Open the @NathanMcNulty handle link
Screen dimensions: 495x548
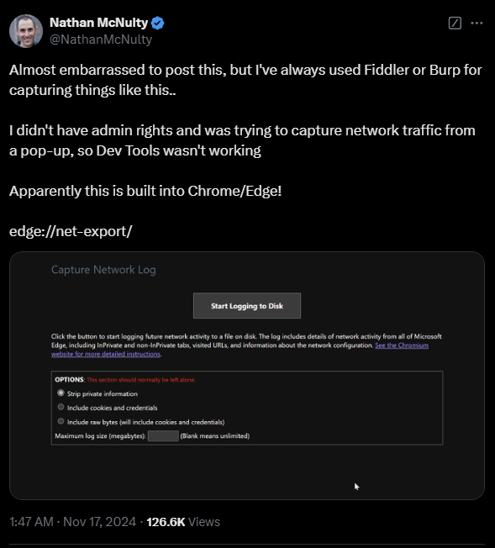(101, 40)
